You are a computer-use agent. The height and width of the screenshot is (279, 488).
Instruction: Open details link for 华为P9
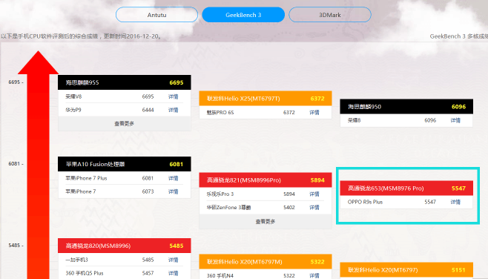pos(174,110)
